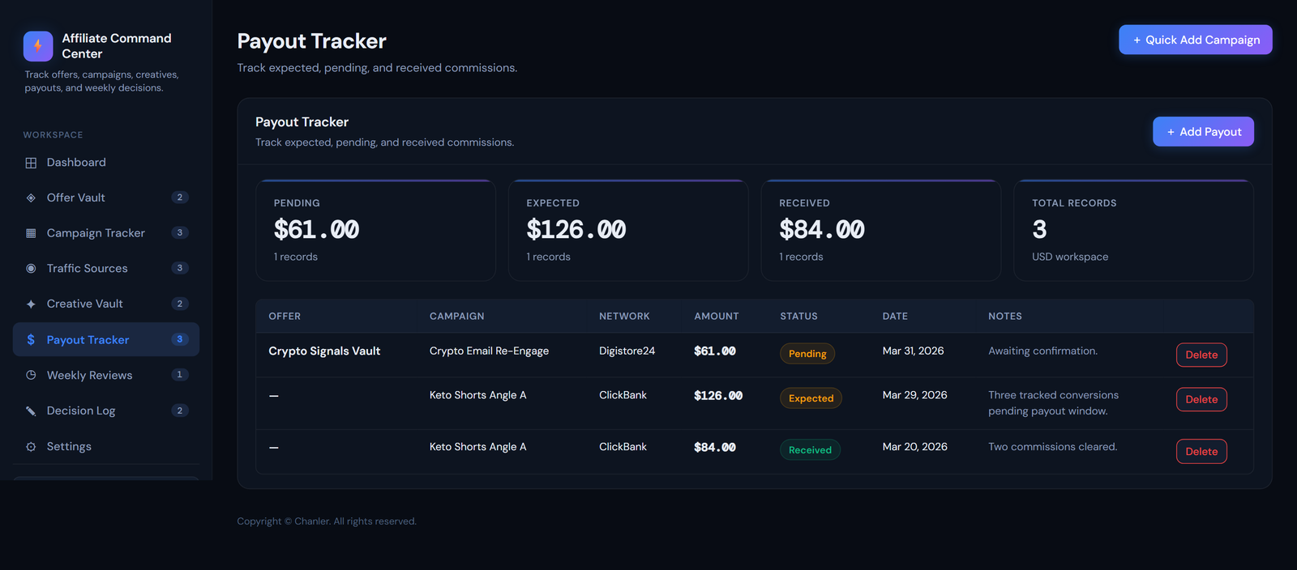1297x570 pixels.
Task: Click the Mar 31, 2026 date cell
Action: 913,351
